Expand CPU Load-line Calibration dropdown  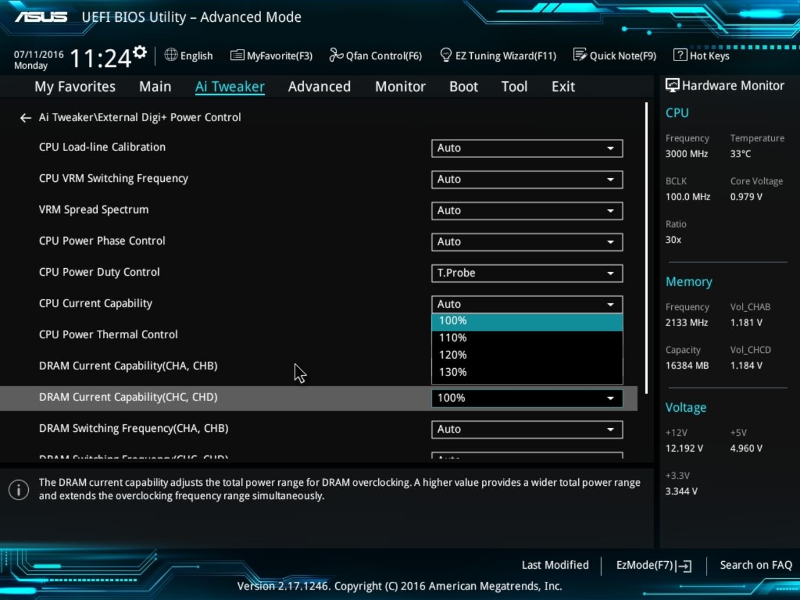(527, 148)
